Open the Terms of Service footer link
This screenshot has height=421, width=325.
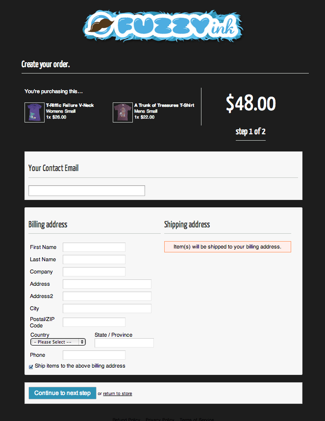(x=197, y=419)
